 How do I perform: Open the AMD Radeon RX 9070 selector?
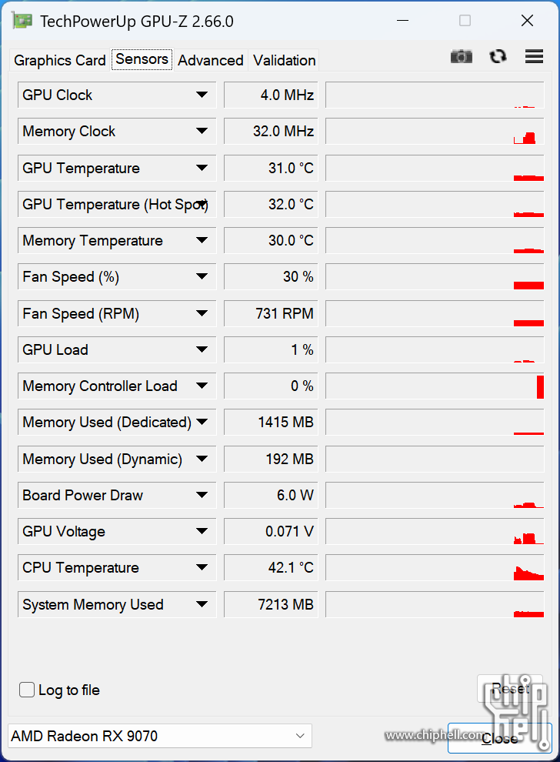click(160, 736)
